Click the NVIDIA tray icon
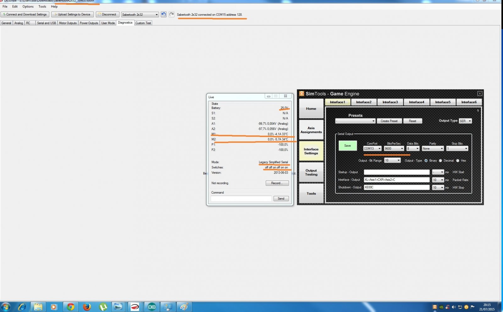503x312 pixels. (x=441, y=307)
